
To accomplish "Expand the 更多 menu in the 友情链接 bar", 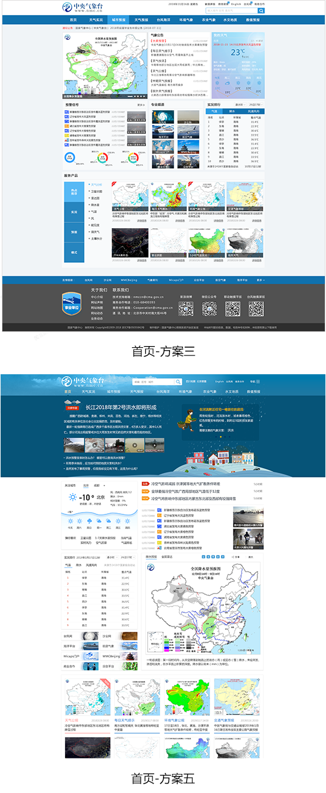I will pos(260,280).
